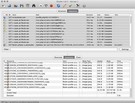135x103 pixels.
Task: Click the globe icon on m.facebook.com row
Action: [x=5, y=17]
